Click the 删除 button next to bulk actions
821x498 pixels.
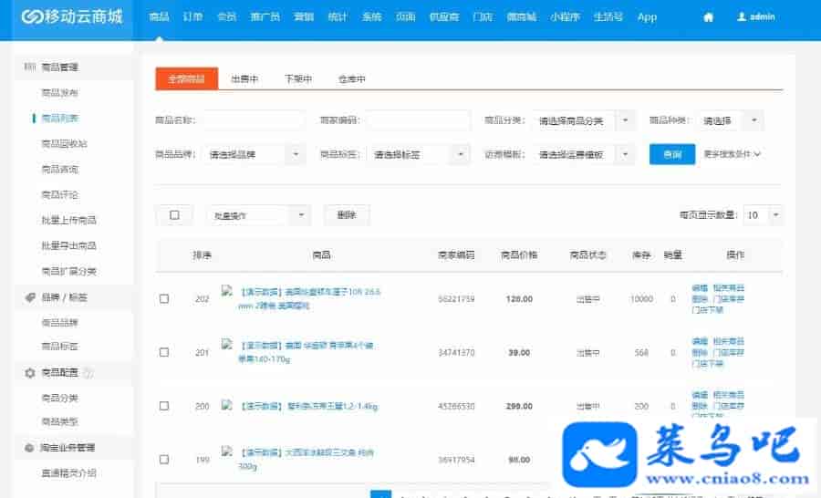tap(347, 215)
